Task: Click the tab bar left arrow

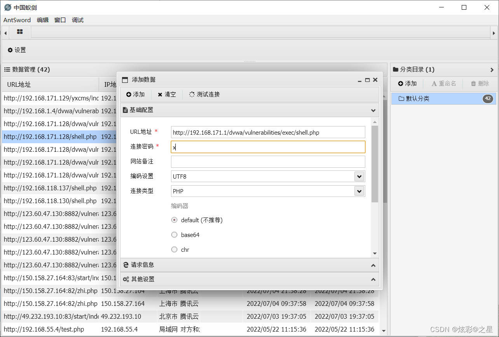Action: 5,33
